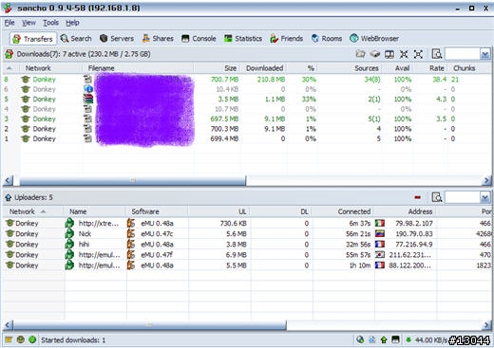Click the red minus icon in the Uploaders header
This screenshot has width=494, height=348.
pos(418,197)
